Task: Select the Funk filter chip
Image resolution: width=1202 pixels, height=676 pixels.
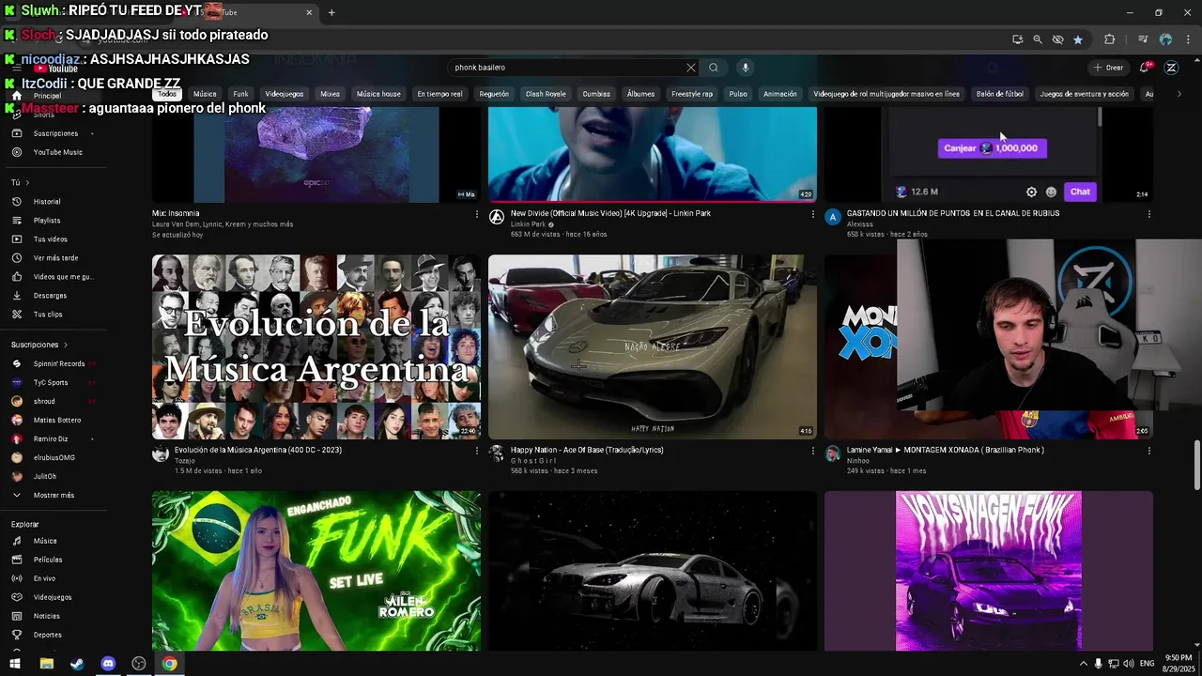Action: pyautogui.click(x=241, y=94)
